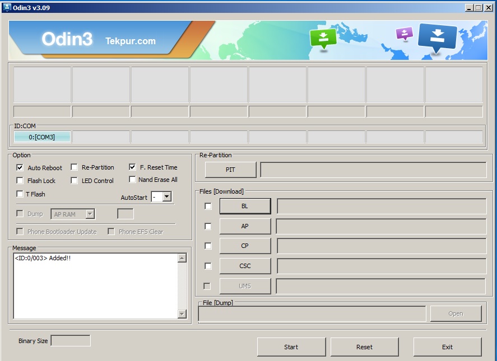Enable the T Flash checkbox
The width and height of the screenshot is (497, 361).
[x=20, y=194]
